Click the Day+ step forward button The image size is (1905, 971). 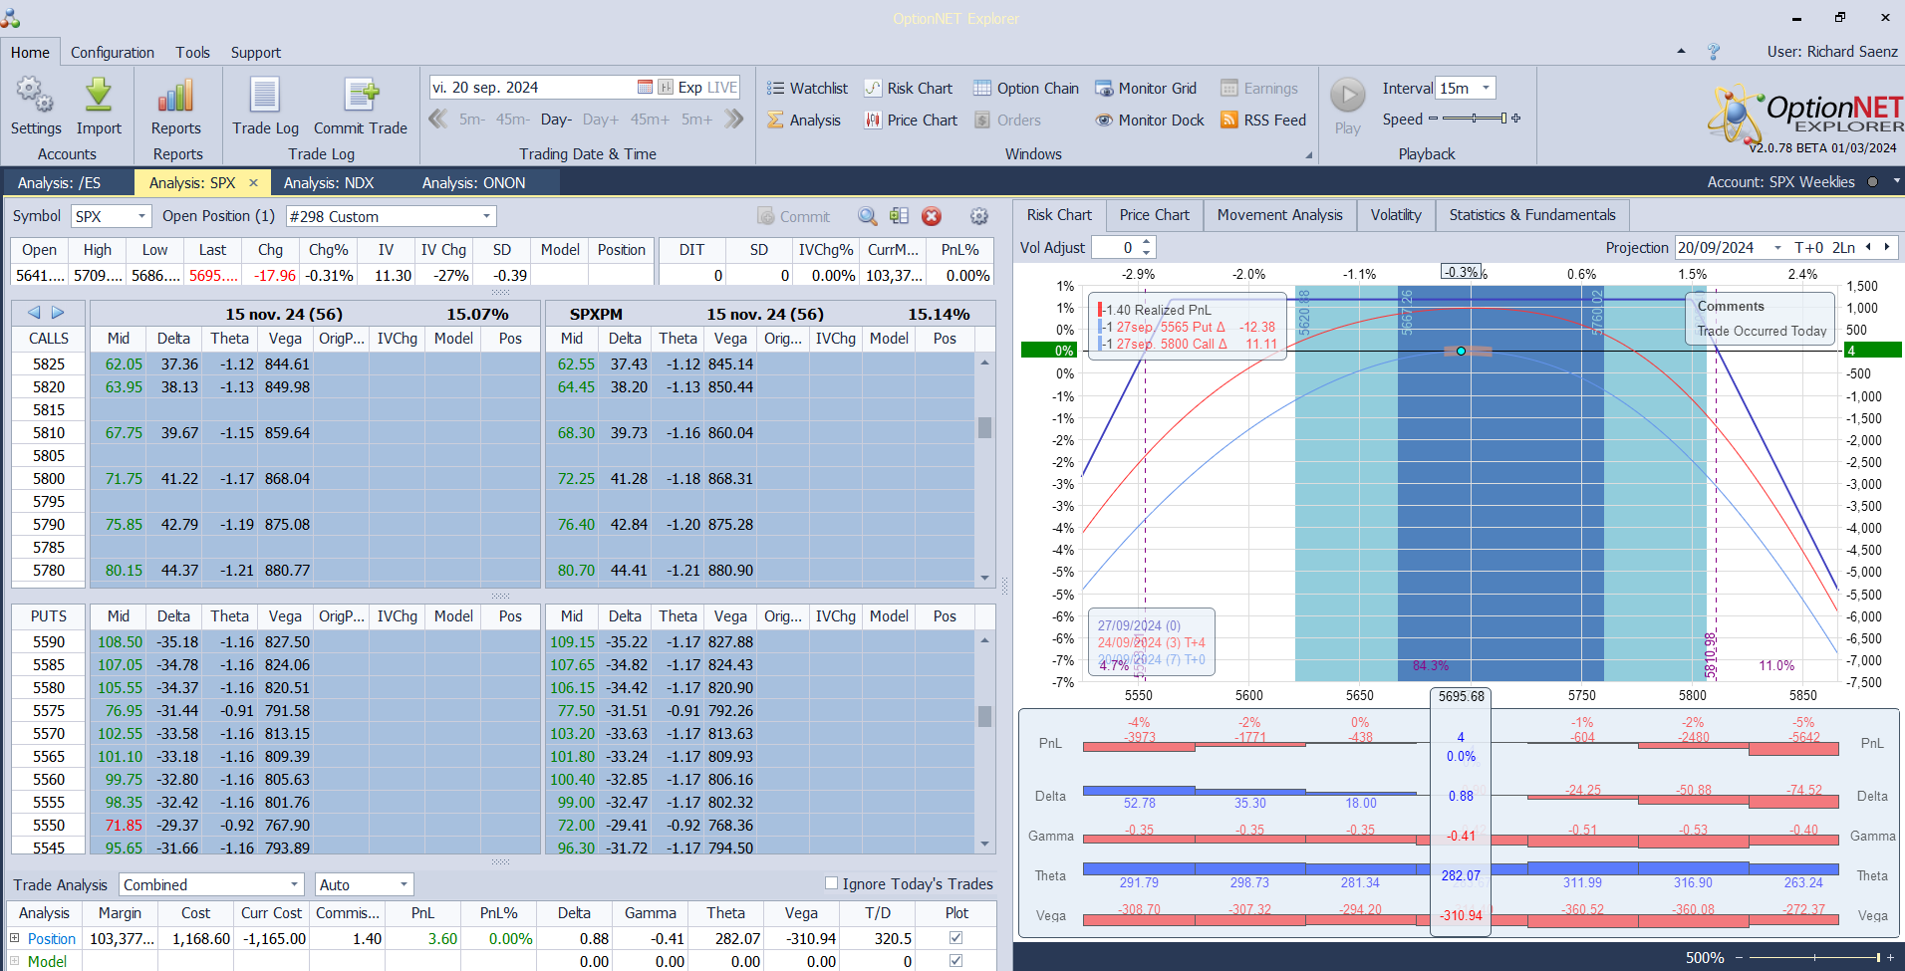coord(601,120)
